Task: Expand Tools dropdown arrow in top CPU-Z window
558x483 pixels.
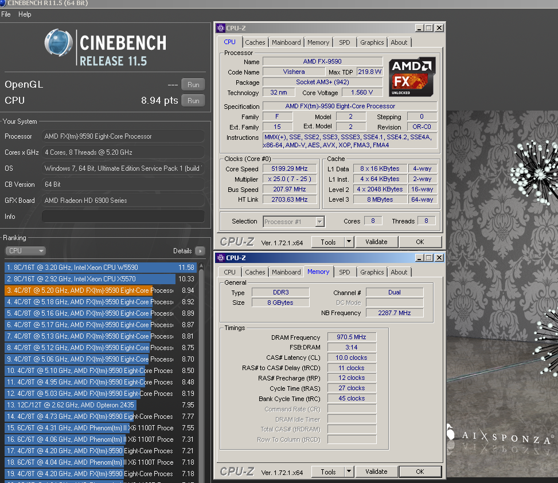Action: click(x=349, y=242)
